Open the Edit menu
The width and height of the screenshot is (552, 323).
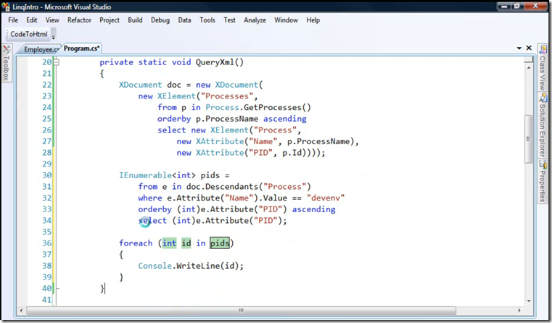tap(32, 20)
